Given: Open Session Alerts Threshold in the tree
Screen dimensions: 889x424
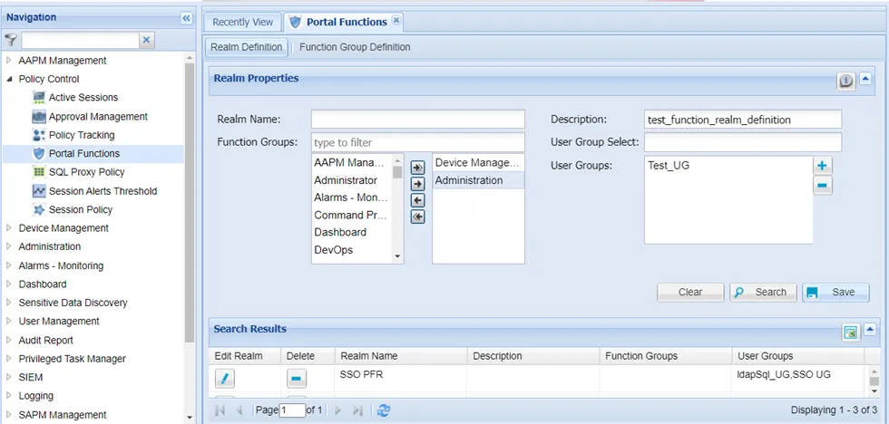Looking at the screenshot, I should tap(103, 191).
